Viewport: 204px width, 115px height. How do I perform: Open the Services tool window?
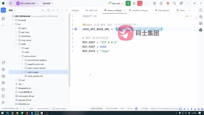3,83
